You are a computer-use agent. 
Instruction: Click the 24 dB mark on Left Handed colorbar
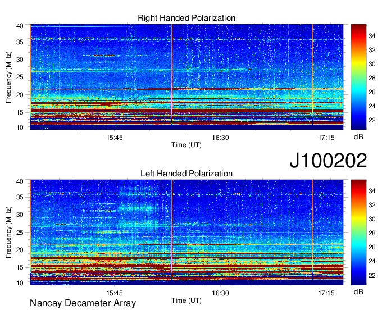372,261
